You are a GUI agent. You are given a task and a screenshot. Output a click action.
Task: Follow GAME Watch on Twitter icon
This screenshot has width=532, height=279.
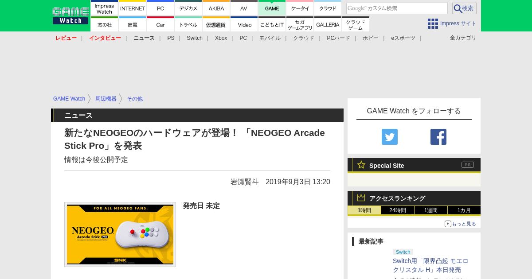(x=390, y=137)
